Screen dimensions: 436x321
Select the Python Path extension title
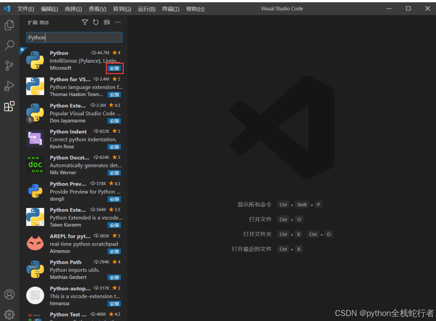(x=66, y=262)
